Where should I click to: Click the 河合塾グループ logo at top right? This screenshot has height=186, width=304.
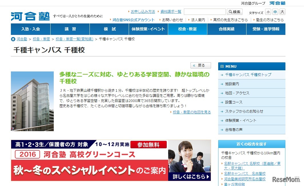coord(277,3)
